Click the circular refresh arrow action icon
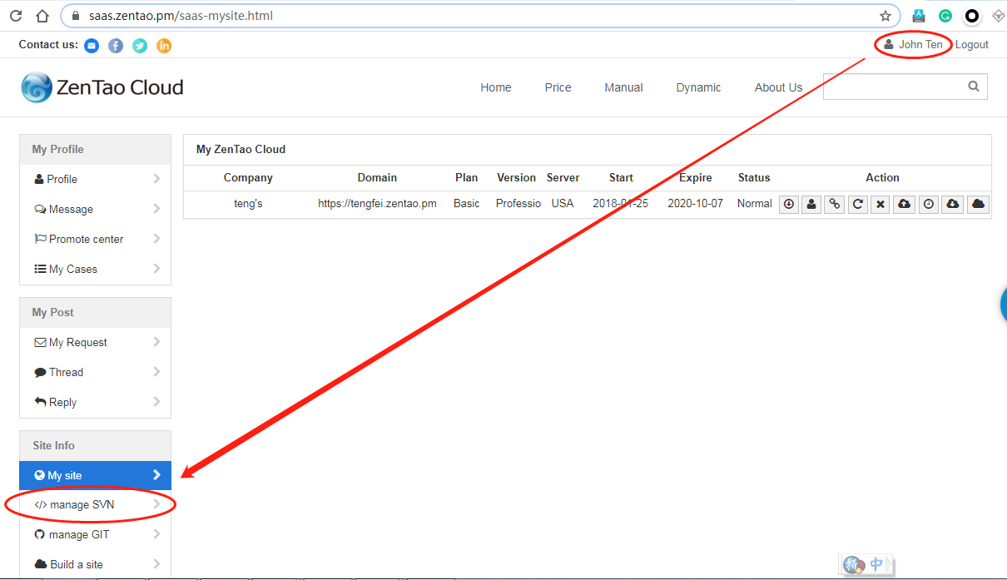This screenshot has height=580, width=1007. 857,204
